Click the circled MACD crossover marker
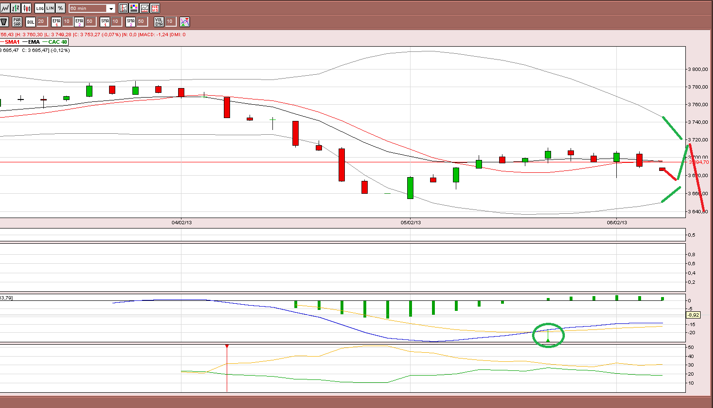This screenshot has width=713, height=408. coord(548,335)
